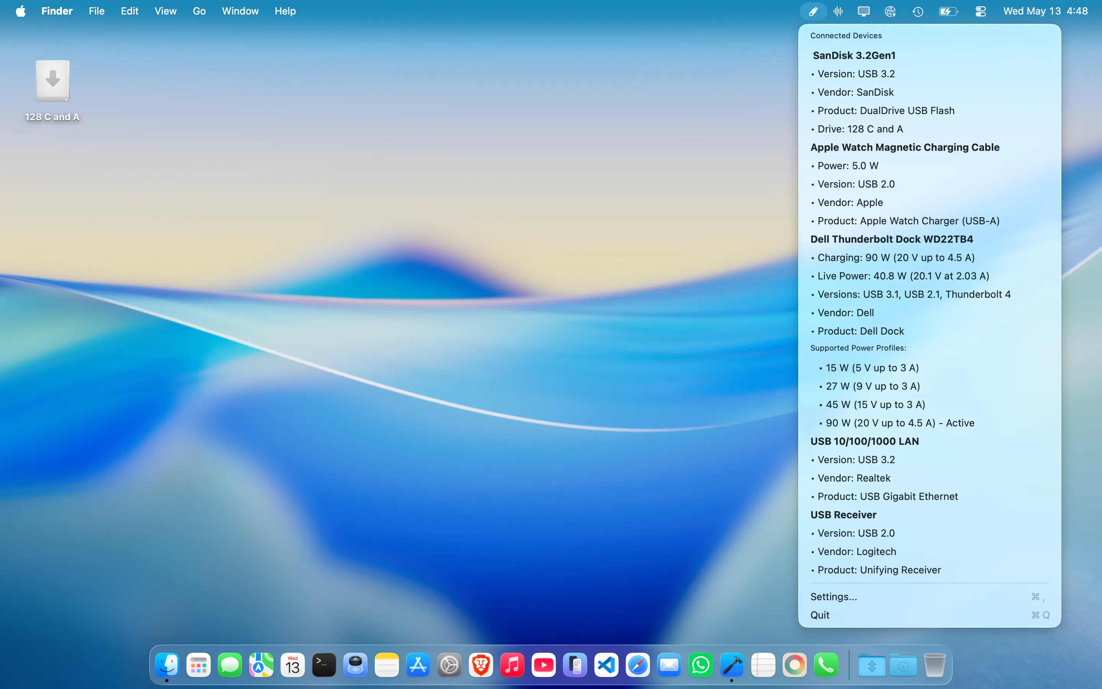This screenshot has height=689, width=1102.
Task: Click the 'Drive: 128 C and A' row
Action: pyautogui.click(x=929, y=129)
